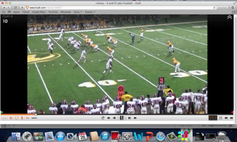The height and width of the screenshot is (142, 237).
Task: Collapse the play info with double chevron
Action: (x=229, y=17)
